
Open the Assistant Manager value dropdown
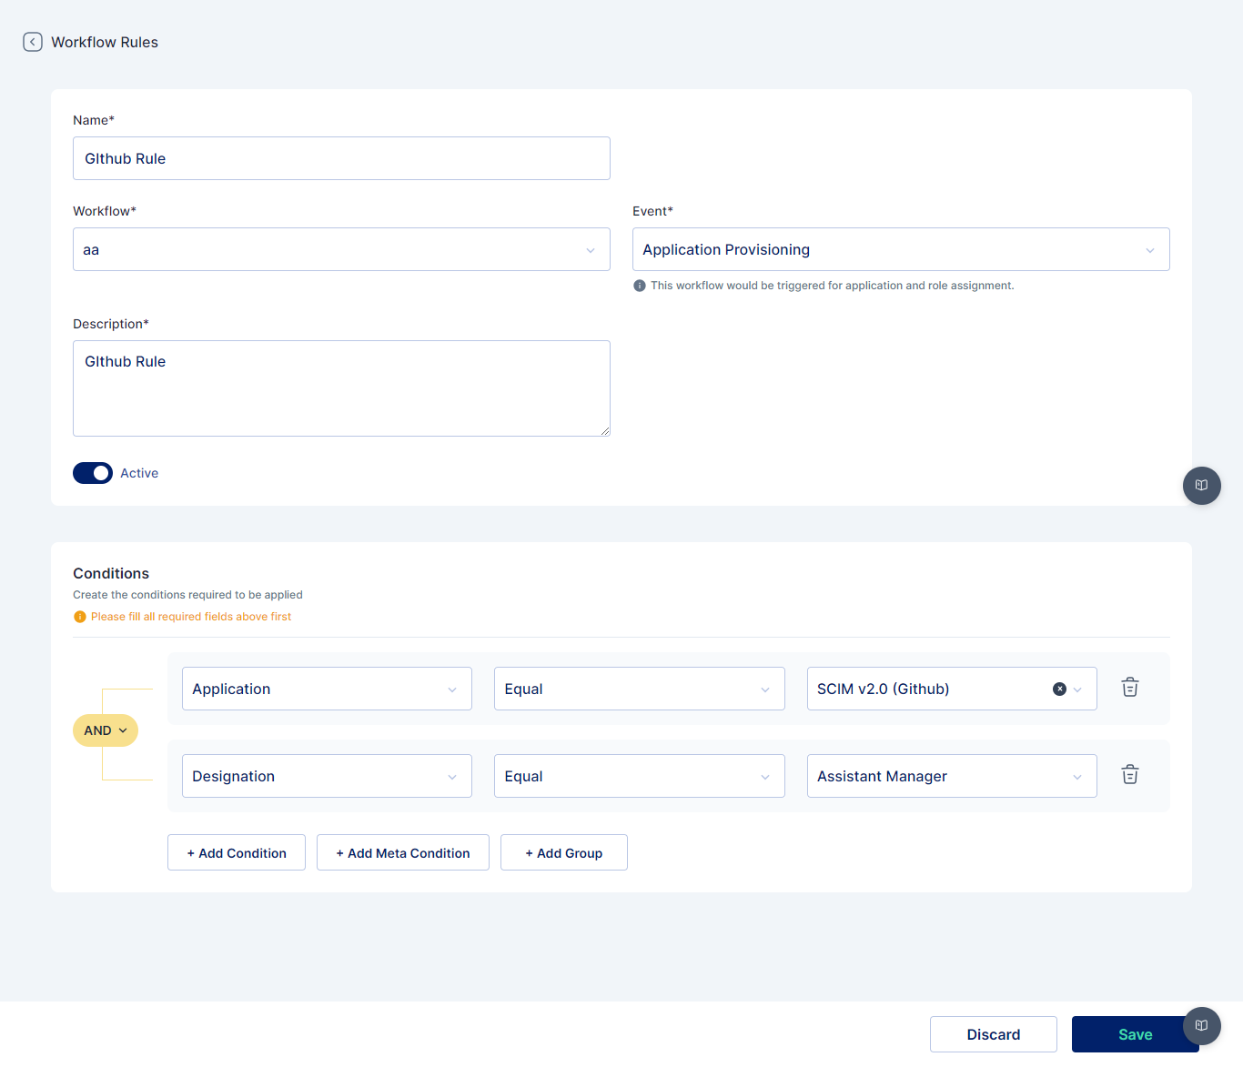951,776
